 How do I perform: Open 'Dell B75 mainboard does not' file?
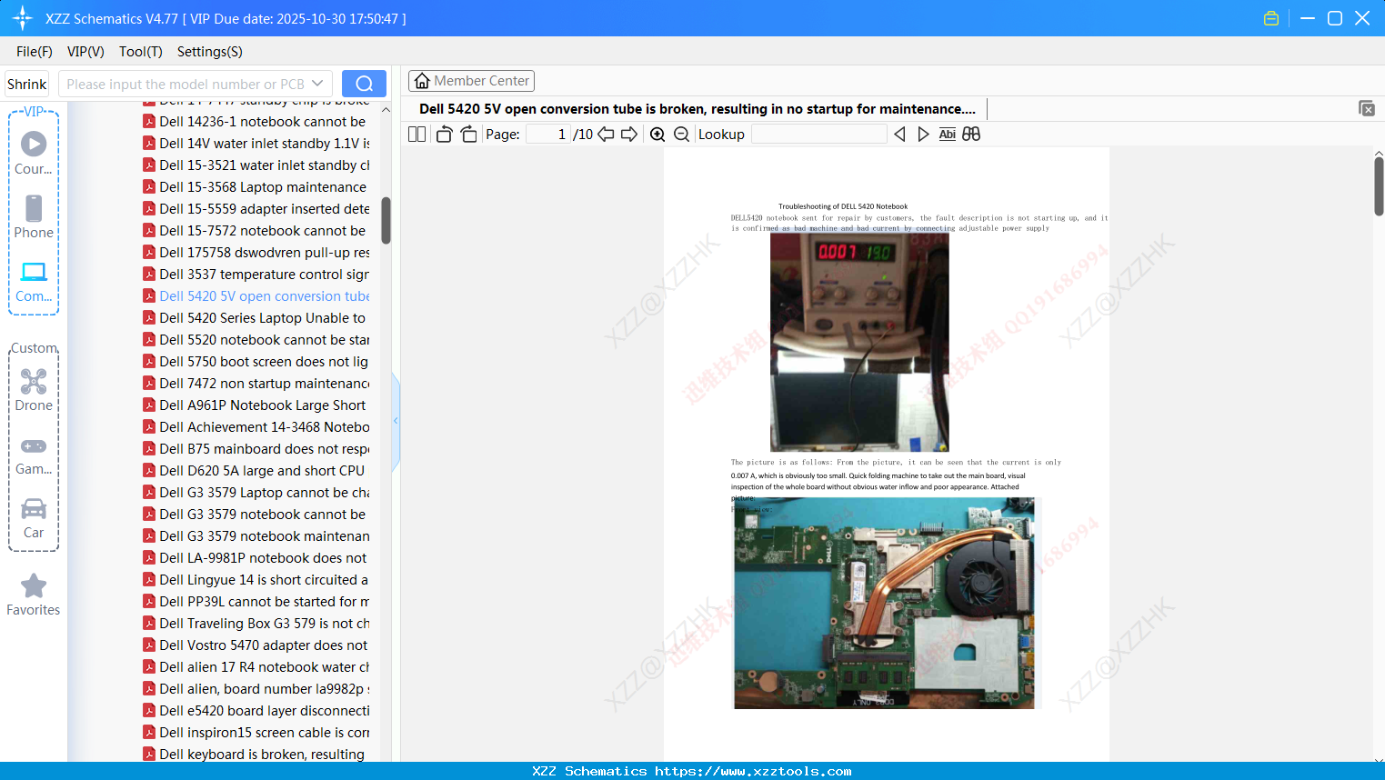click(x=256, y=449)
